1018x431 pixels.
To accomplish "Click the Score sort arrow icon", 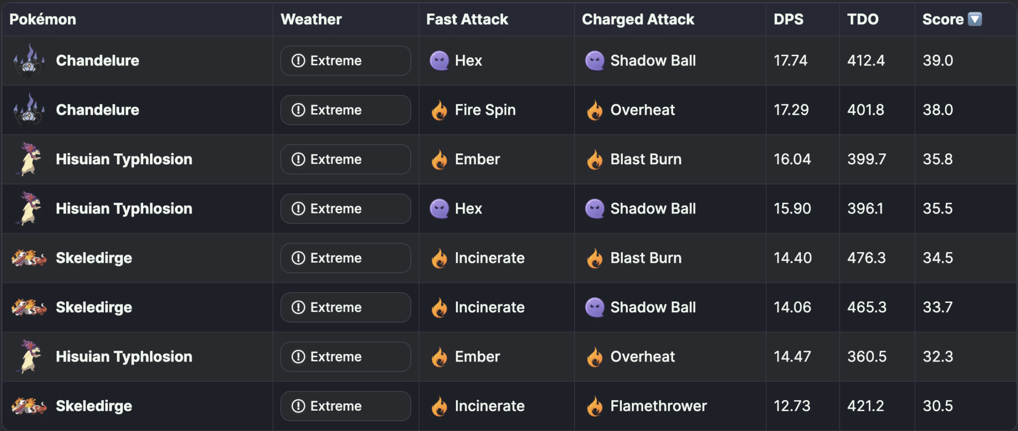I will pos(975,19).
